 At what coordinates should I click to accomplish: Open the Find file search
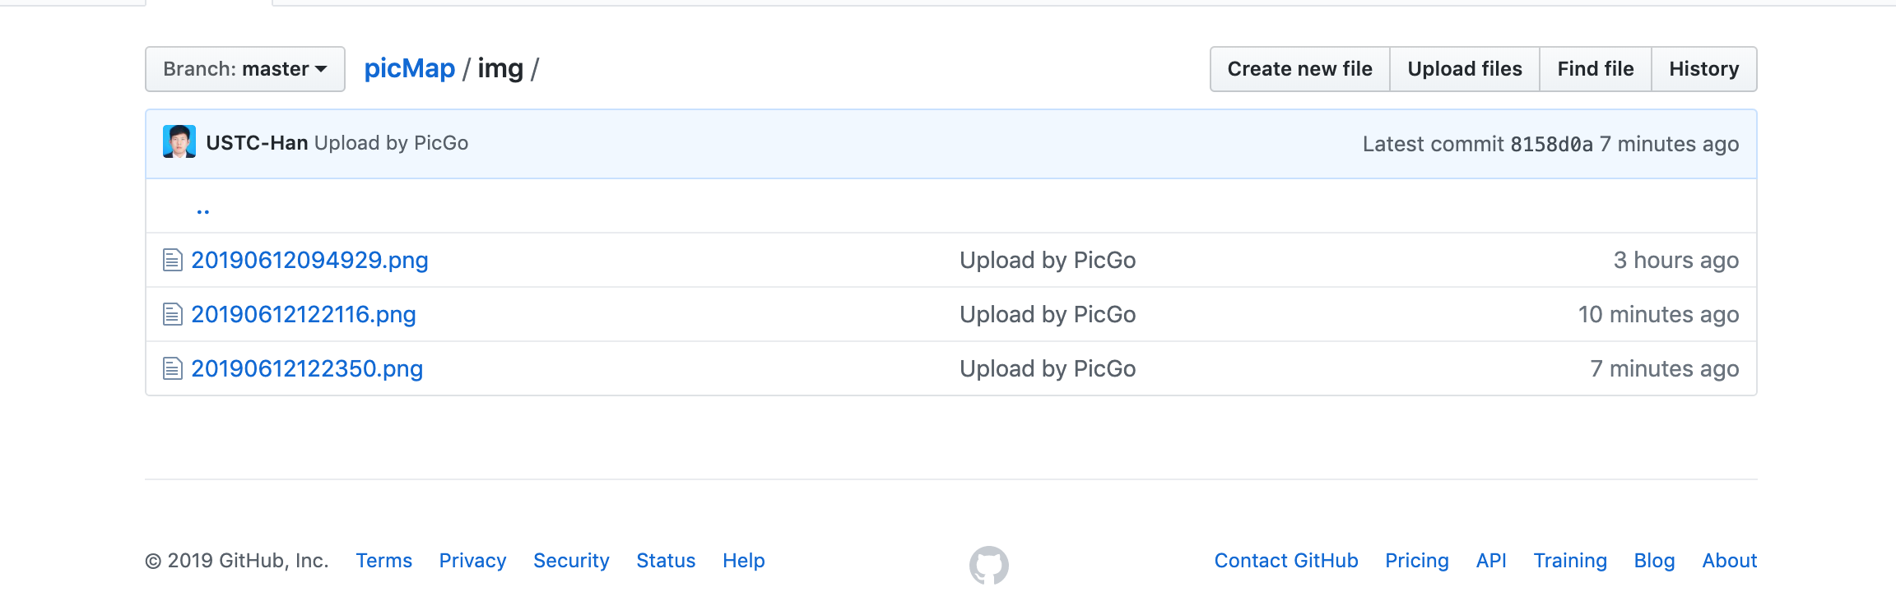tap(1595, 69)
